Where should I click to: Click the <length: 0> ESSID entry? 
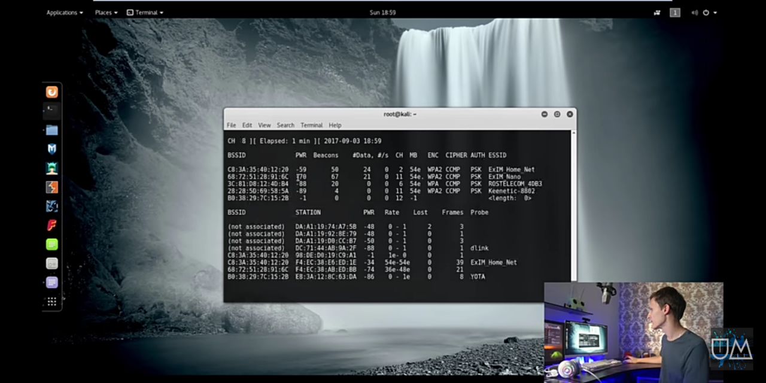pos(510,198)
